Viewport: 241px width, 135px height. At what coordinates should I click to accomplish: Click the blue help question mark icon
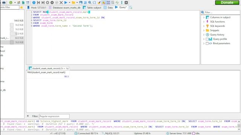point(34,3)
